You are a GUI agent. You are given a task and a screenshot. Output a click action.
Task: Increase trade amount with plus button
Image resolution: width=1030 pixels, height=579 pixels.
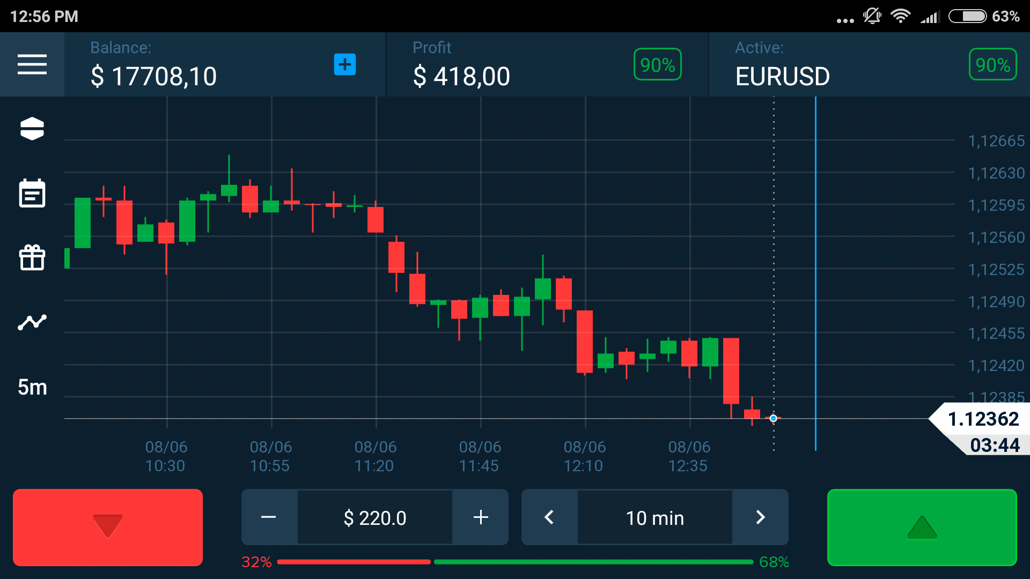[x=481, y=517]
